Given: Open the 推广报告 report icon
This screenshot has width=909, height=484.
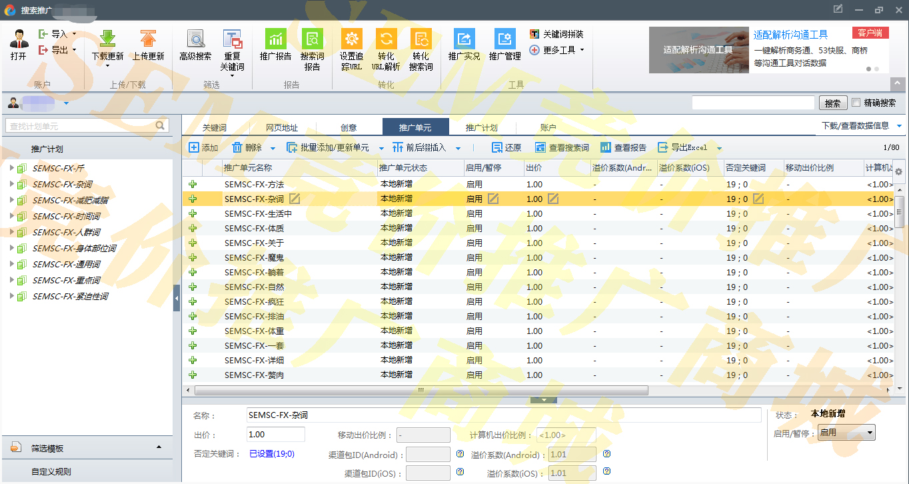Looking at the screenshot, I should (275, 39).
